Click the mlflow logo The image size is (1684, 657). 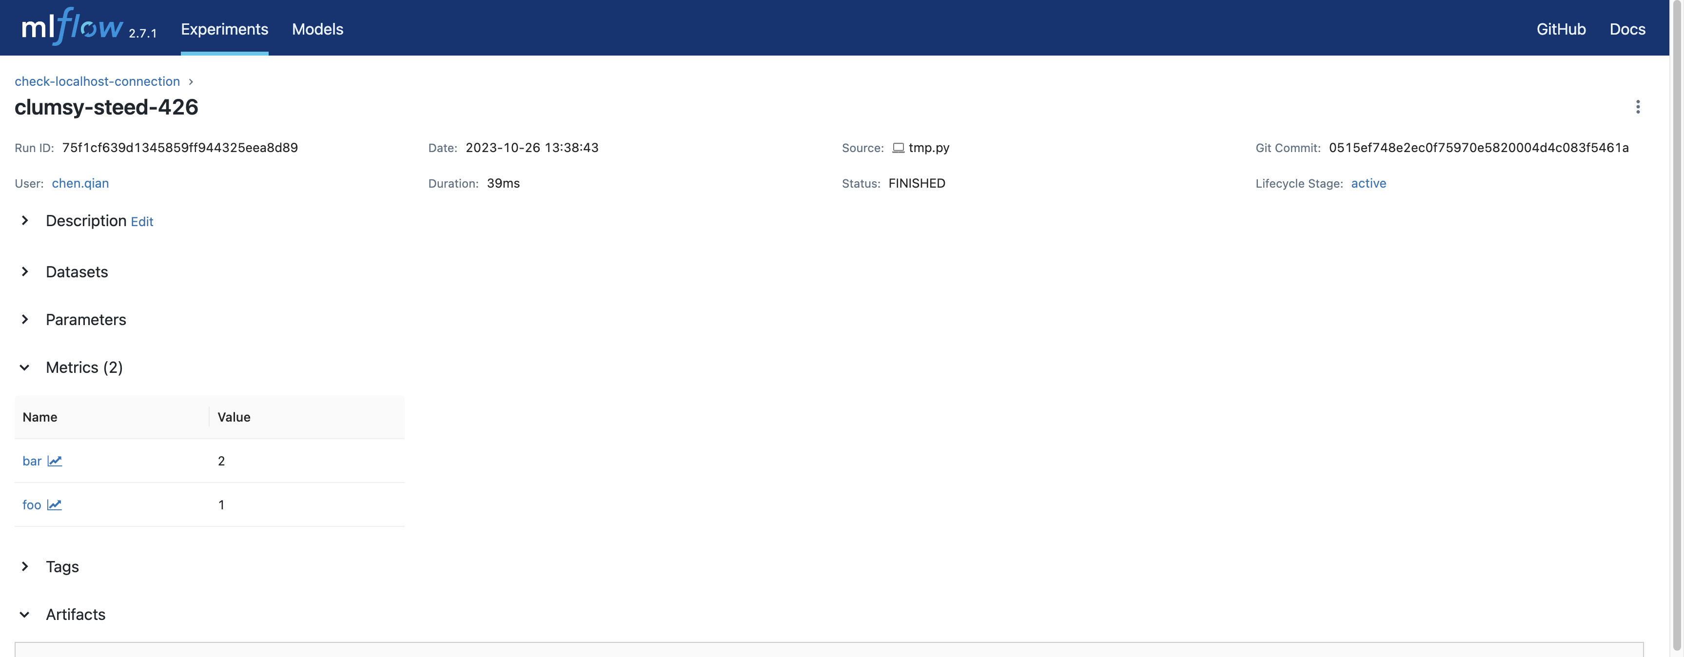click(72, 27)
